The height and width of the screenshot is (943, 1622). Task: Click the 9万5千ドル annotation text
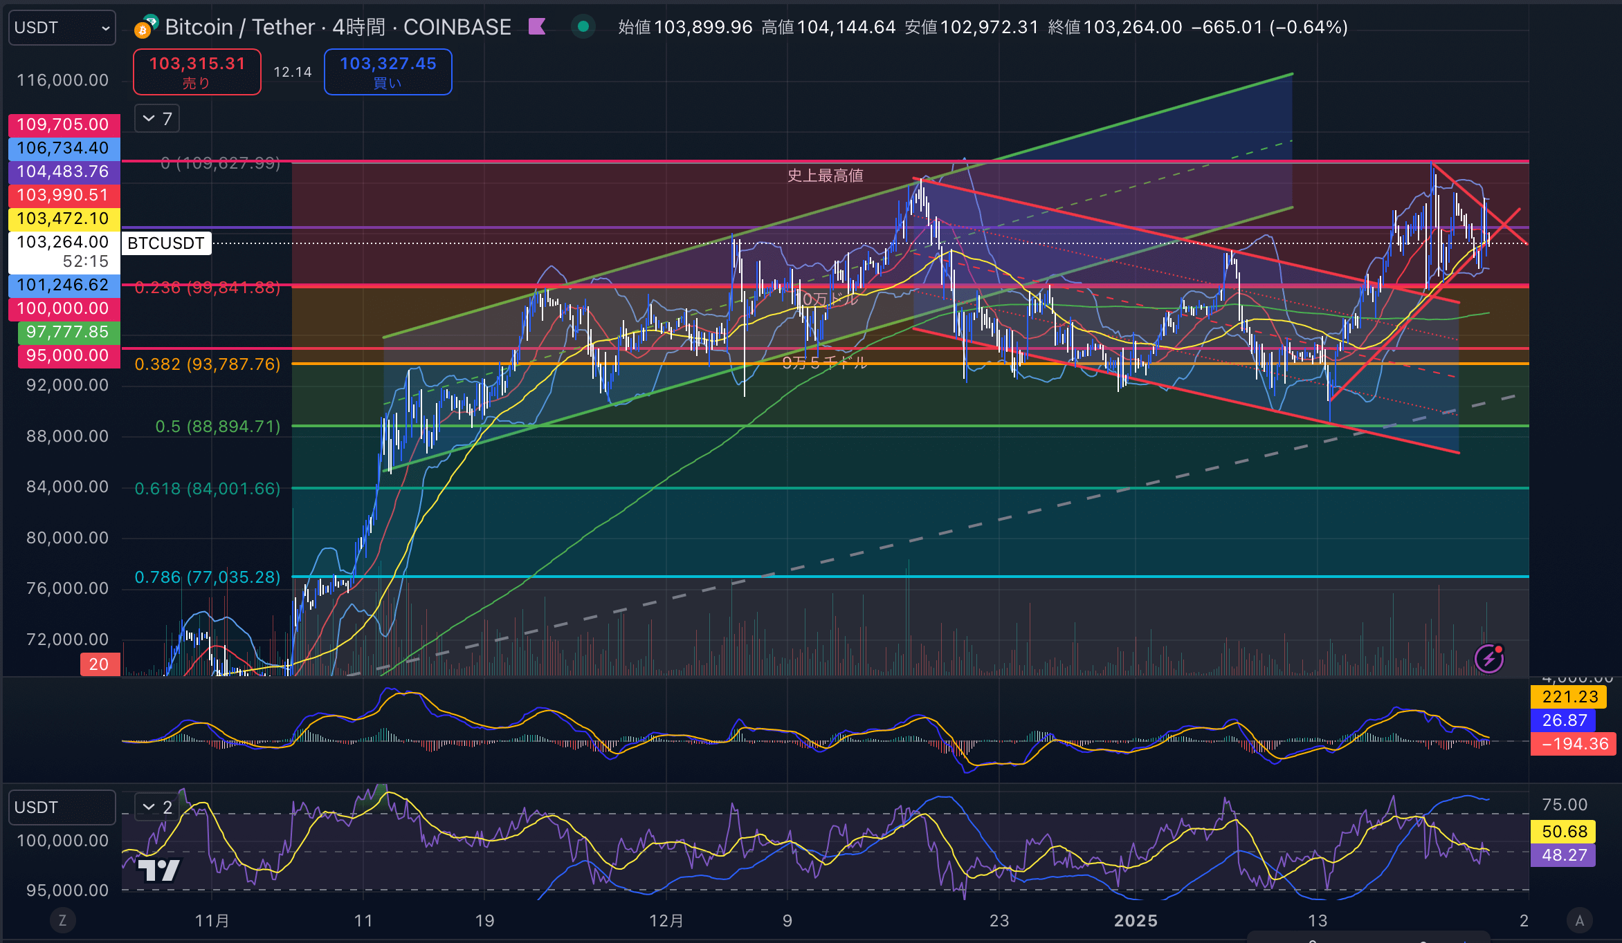(824, 363)
